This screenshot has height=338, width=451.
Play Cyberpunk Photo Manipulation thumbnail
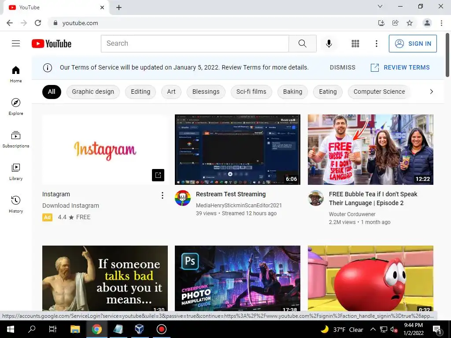pyautogui.click(x=237, y=278)
